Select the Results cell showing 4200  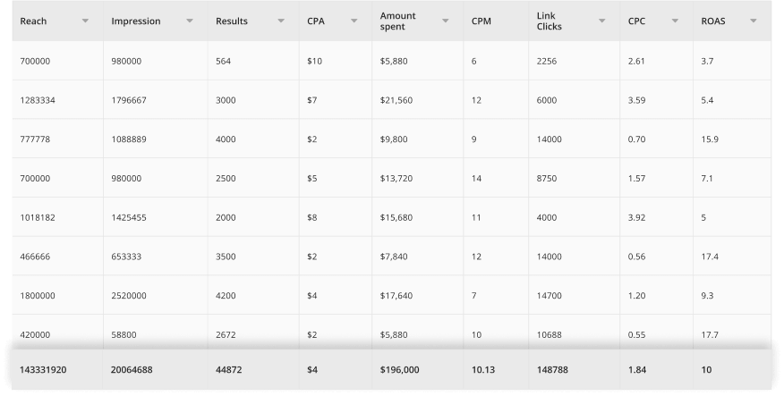pos(253,296)
